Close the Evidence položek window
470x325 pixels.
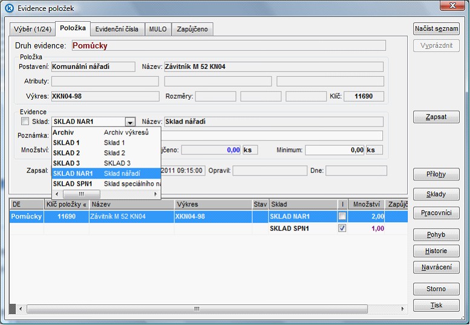452,5
